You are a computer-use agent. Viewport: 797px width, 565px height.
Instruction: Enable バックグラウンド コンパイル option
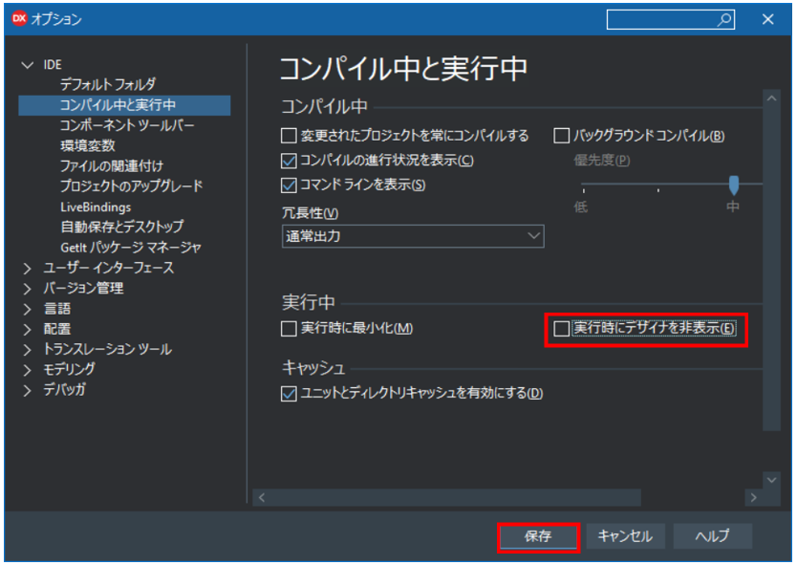(x=563, y=137)
